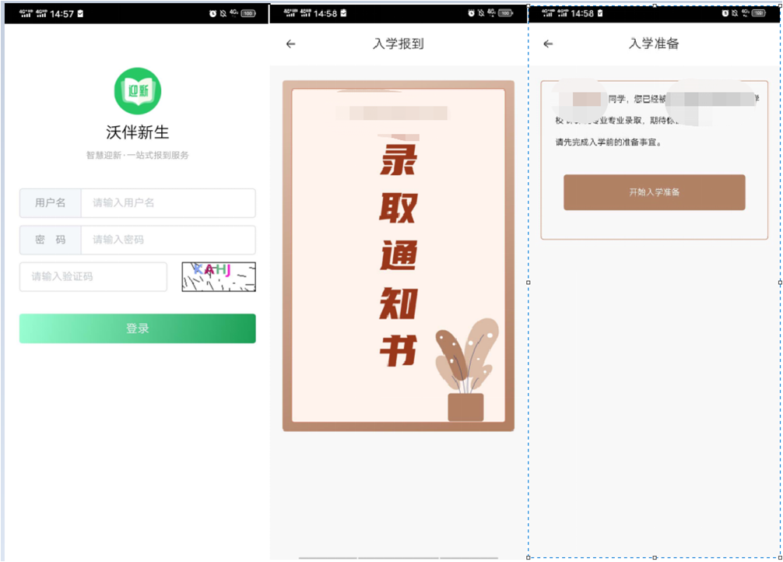Focus the 请输入用户名 username field
The height and width of the screenshot is (562, 783).
(x=168, y=203)
